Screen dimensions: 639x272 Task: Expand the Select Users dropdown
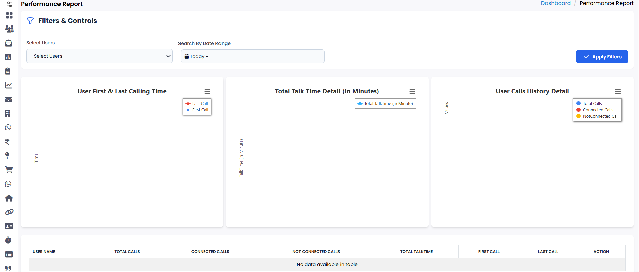(x=99, y=56)
